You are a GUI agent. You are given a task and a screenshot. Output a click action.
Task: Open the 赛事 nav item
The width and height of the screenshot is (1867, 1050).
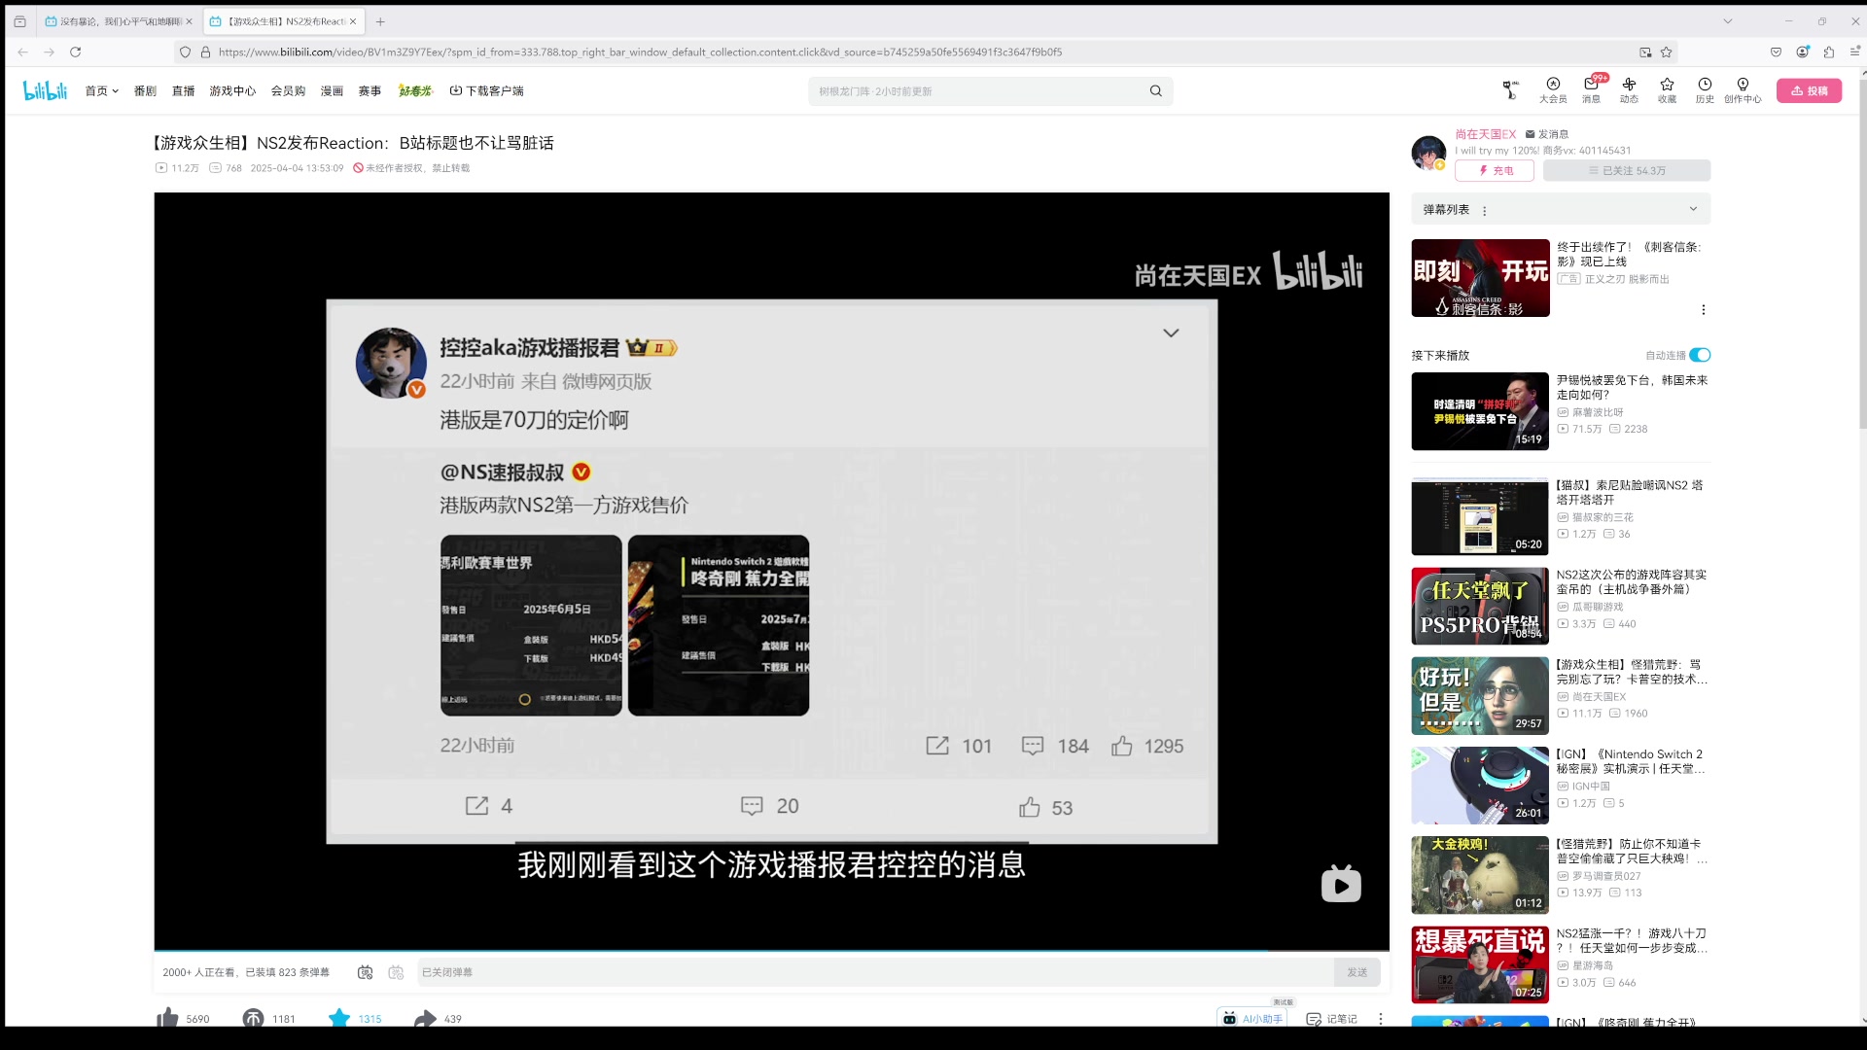370,90
